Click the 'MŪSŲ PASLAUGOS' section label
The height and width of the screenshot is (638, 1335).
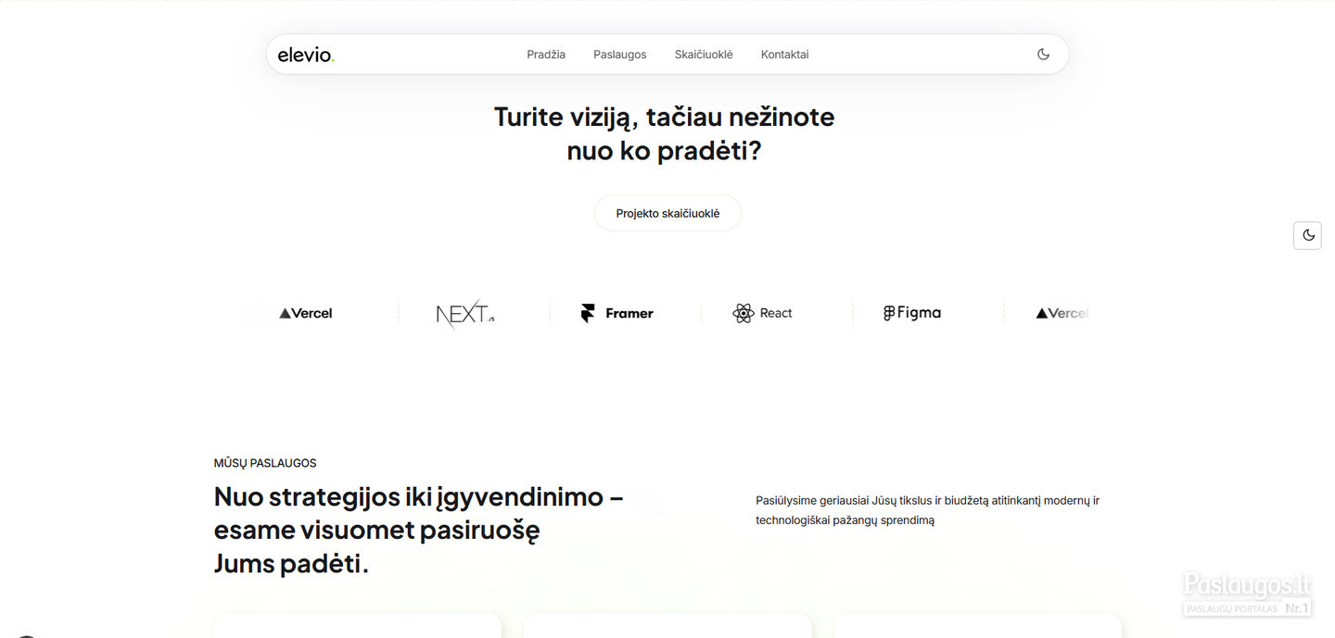265,463
